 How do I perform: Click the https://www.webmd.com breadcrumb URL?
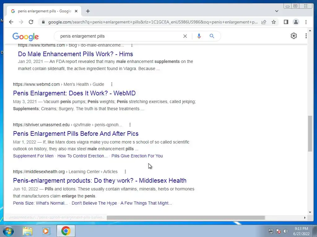point(37,84)
